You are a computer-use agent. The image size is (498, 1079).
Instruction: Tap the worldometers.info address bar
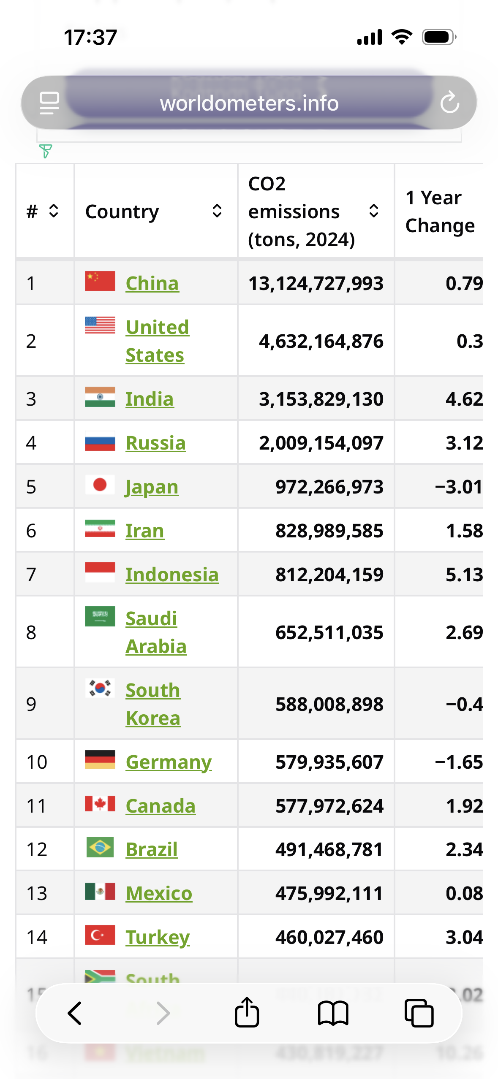(249, 103)
